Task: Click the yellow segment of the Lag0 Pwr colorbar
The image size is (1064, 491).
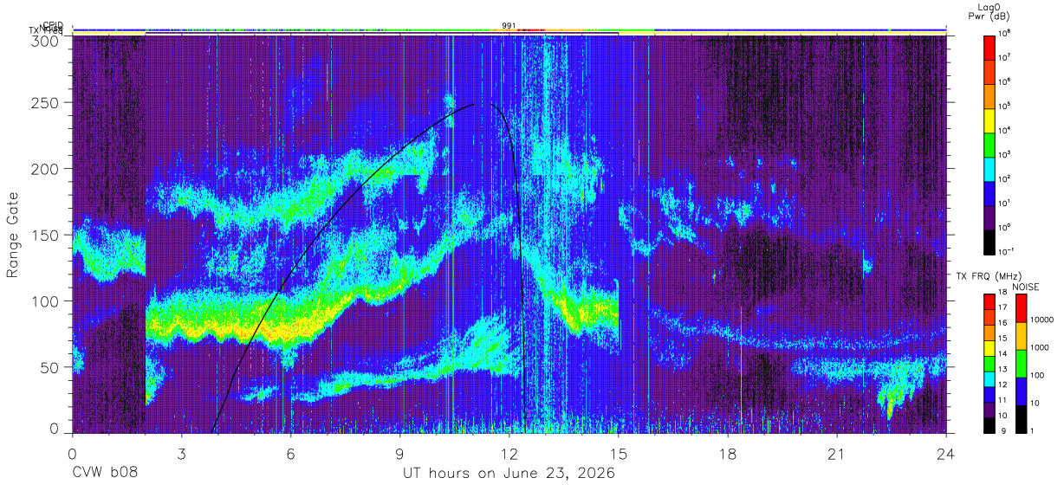Action: (x=989, y=120)
